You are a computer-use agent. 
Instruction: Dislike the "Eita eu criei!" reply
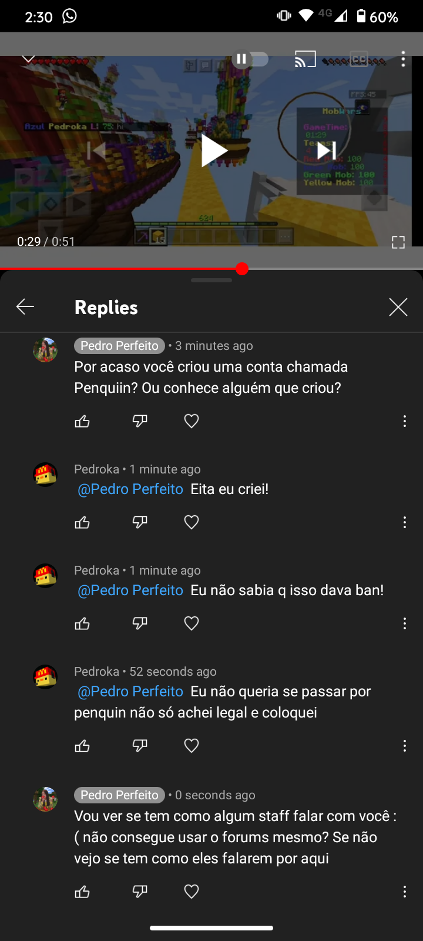tap(140, 522)
